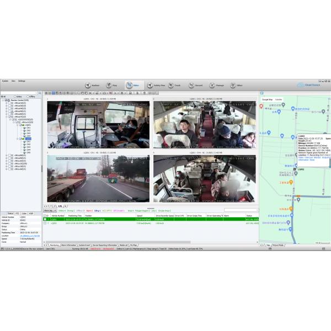Click the vehicle search input field
The image size is (331, 331).
click(x=18, y=93)
